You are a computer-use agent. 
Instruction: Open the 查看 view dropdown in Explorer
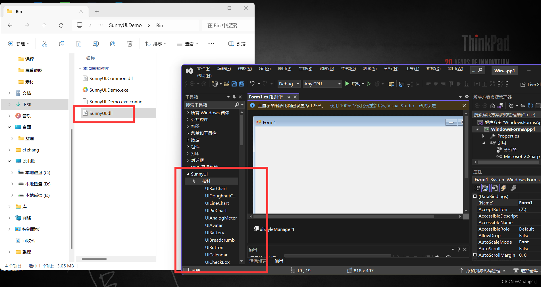pyautogui.click(x=187, y=44)
